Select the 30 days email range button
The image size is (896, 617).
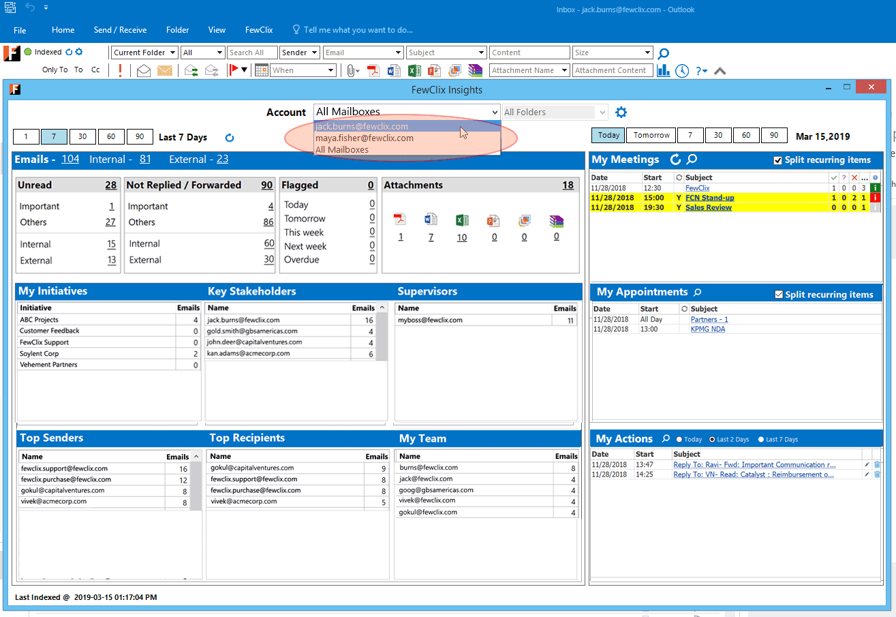point(82,136)
